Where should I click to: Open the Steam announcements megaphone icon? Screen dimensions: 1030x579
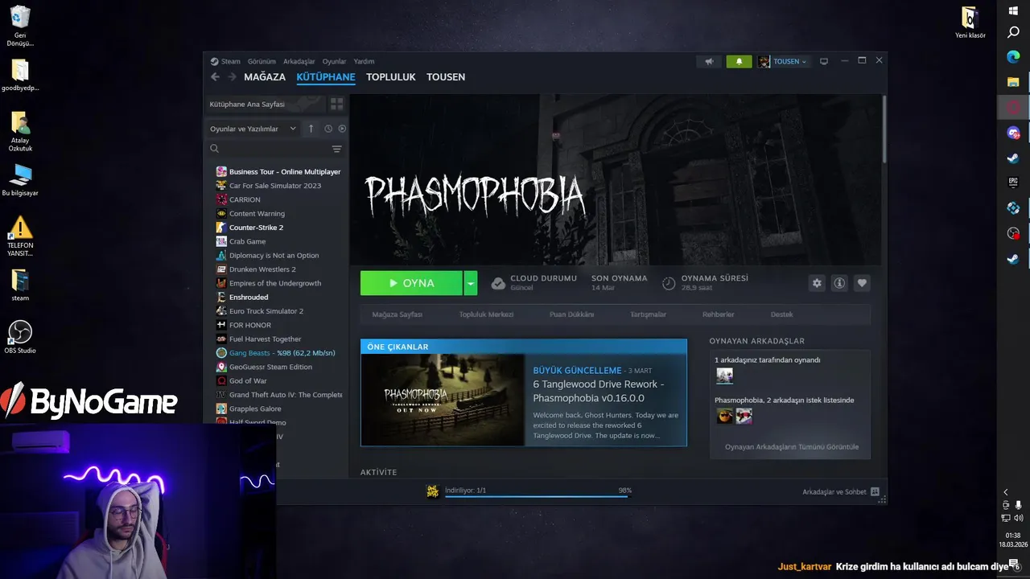click(x=709, y=61)
